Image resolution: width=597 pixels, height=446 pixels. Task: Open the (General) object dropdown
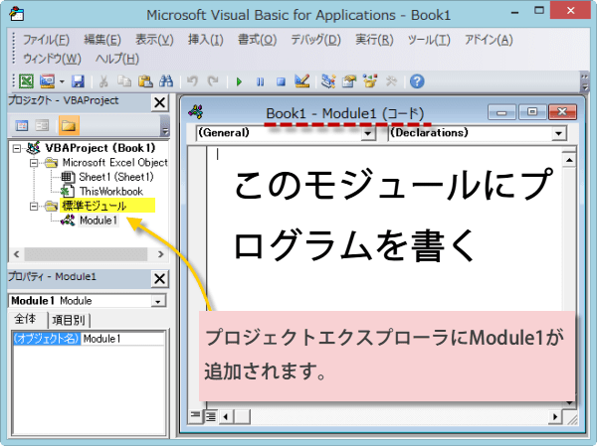(368, 132)
